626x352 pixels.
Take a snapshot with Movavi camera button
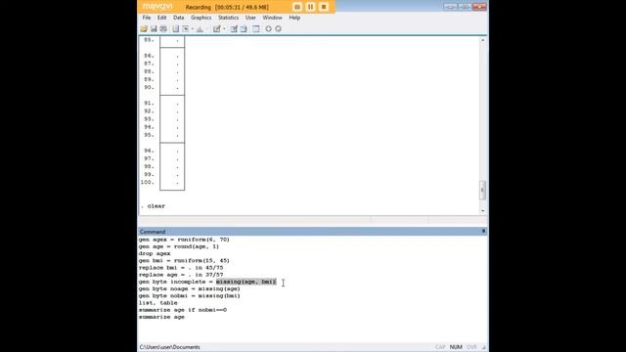[297, 7]
